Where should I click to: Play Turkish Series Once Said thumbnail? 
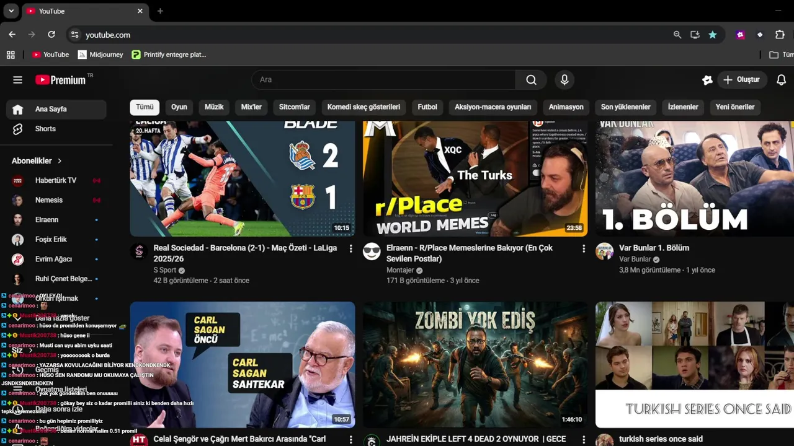695,365
